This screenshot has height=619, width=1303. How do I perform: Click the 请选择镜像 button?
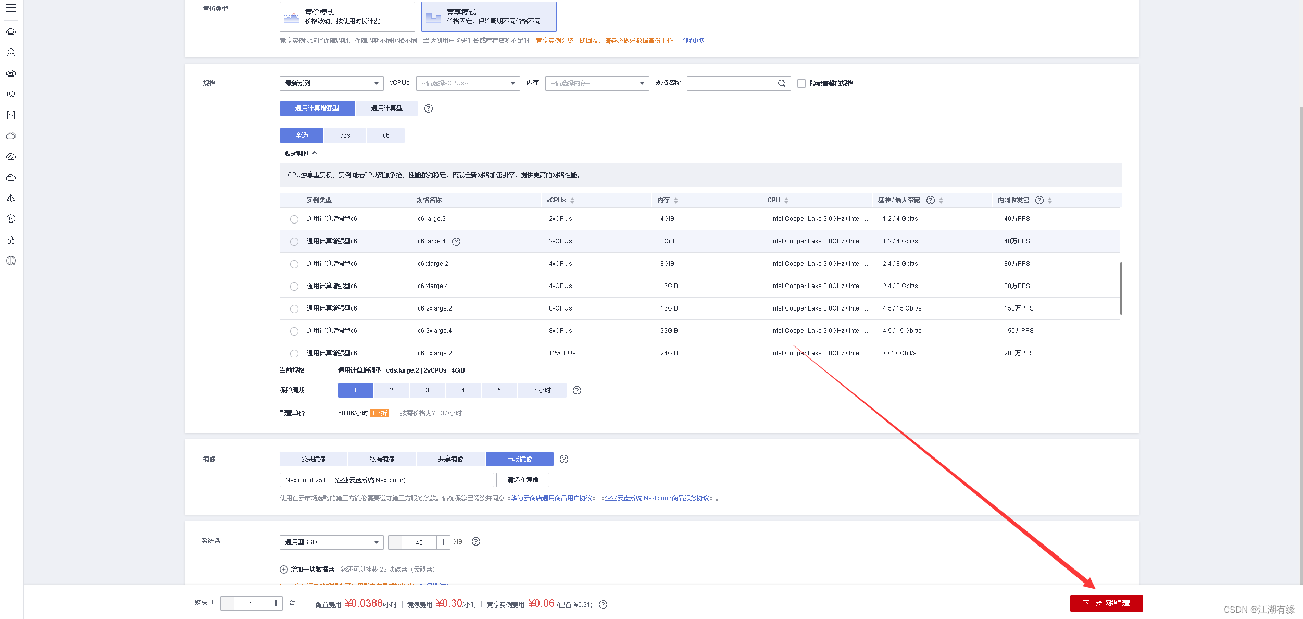(522, 480)
